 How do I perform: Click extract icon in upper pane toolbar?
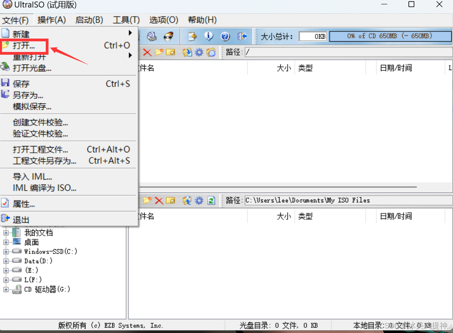(x=187, y=52)
